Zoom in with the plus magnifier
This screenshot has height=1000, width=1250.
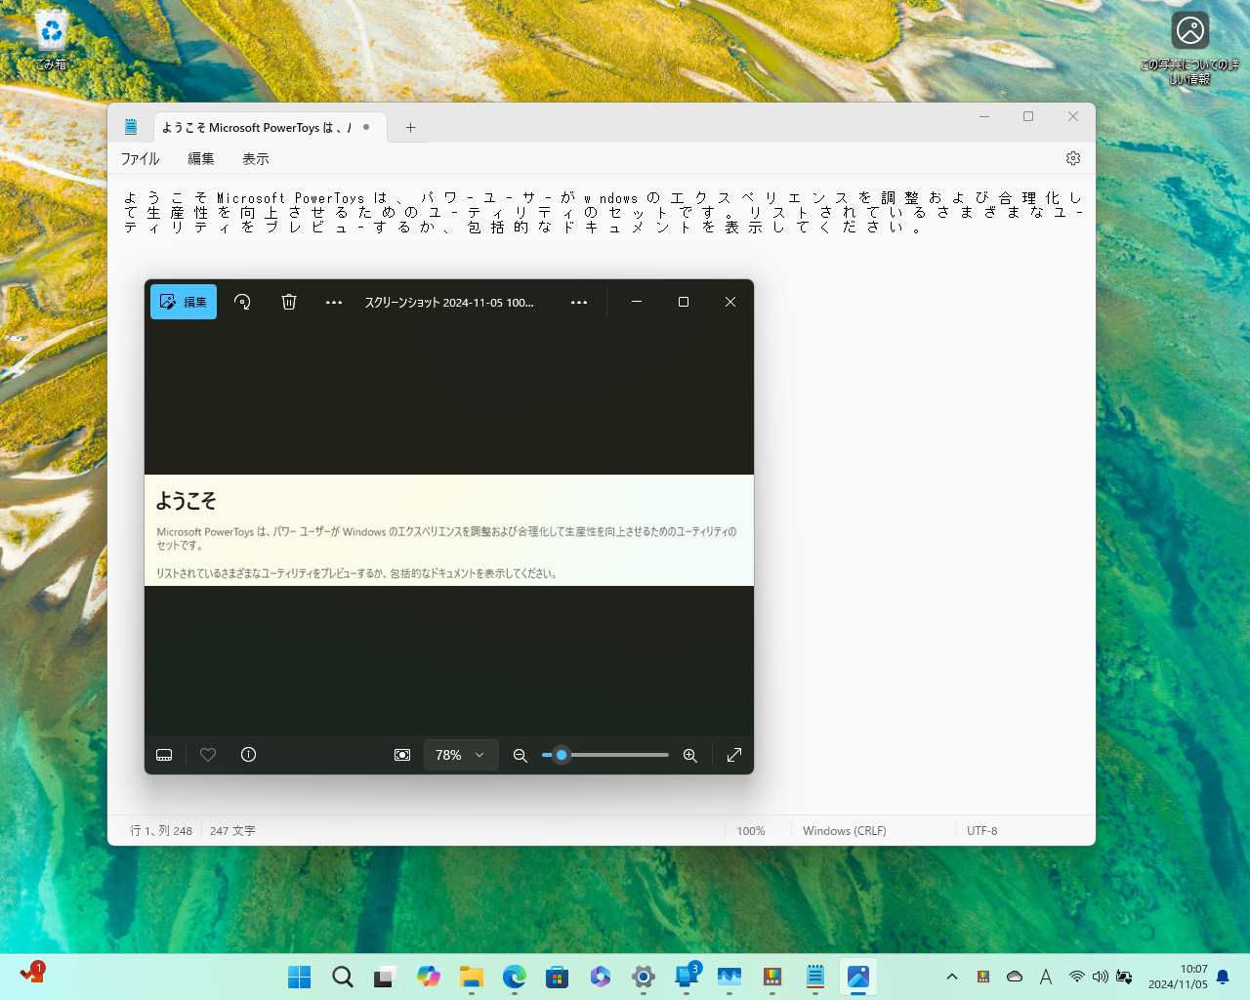[x=690, y=755]
